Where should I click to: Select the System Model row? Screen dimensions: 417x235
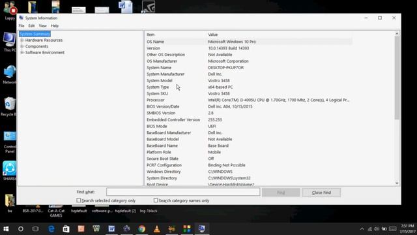[x=249, y=80]
